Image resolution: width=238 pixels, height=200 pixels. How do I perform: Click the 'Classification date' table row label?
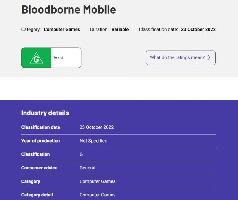(x=41, y=127)
